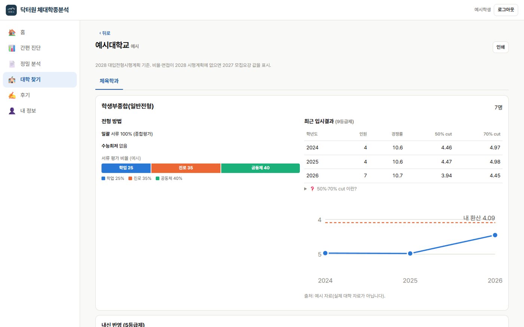The image size is (524, 327).
Task: Click the orange 진로 35 bar segment
Action: (x=186, y=168)
